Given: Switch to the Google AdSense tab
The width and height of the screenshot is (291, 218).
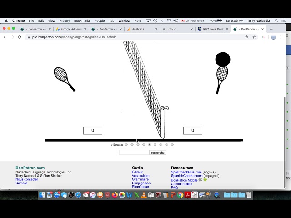Looking at the screenshot, I should tap(71, 29).
